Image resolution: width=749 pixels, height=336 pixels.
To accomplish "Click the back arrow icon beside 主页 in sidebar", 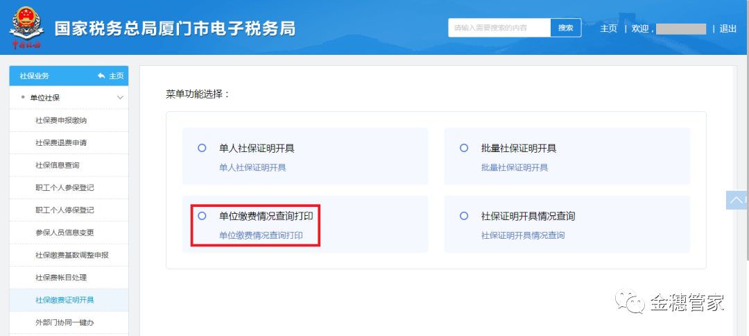I will pos(101,76).
